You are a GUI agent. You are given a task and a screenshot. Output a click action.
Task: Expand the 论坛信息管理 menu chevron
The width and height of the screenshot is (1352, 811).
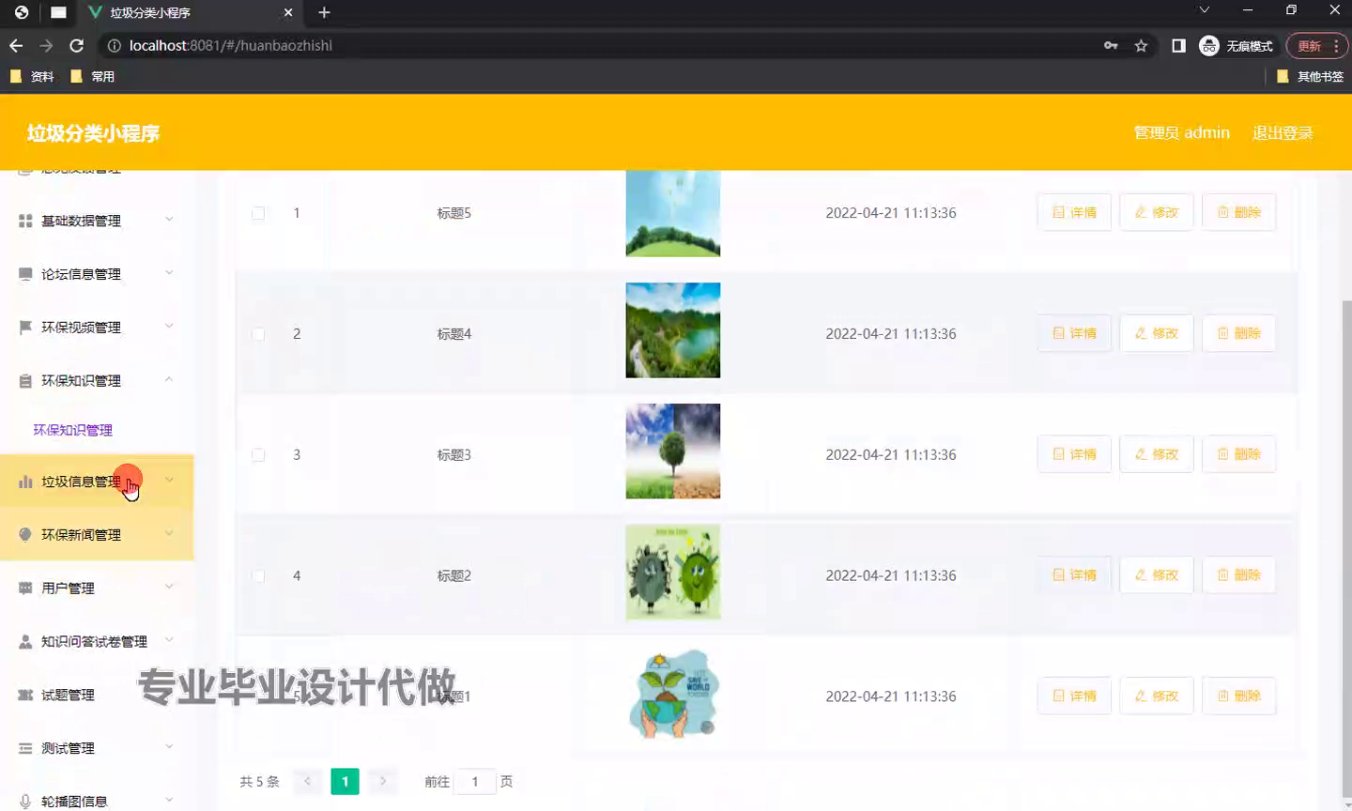(169, 273)
